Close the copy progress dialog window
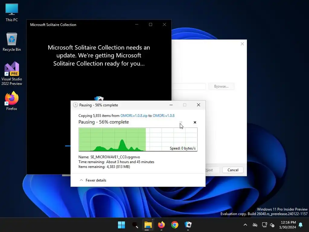Image resolution: width=309 pixels, height=232 pixels. pos(199,105)
